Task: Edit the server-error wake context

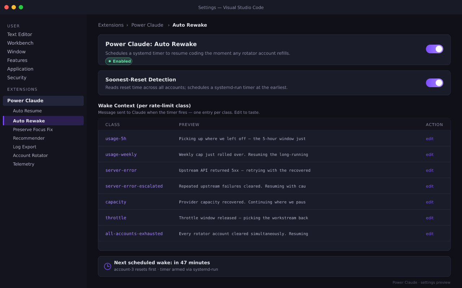Action: coord(430,170)
